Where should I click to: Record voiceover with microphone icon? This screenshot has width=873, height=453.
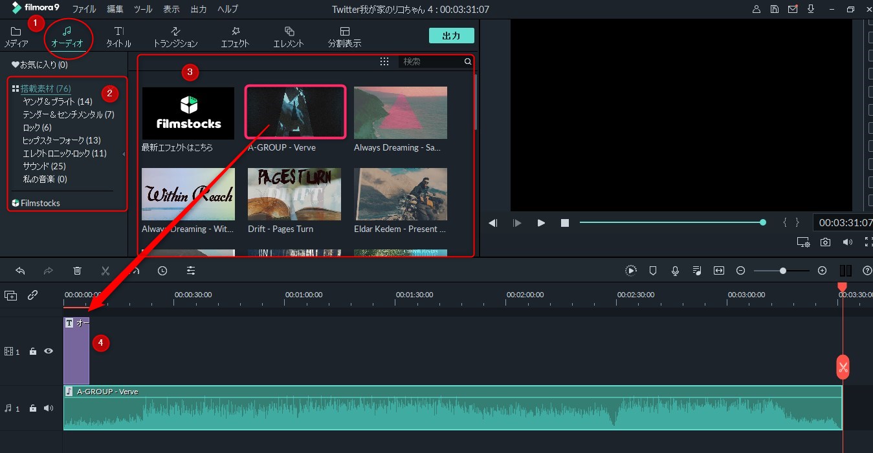675,271
